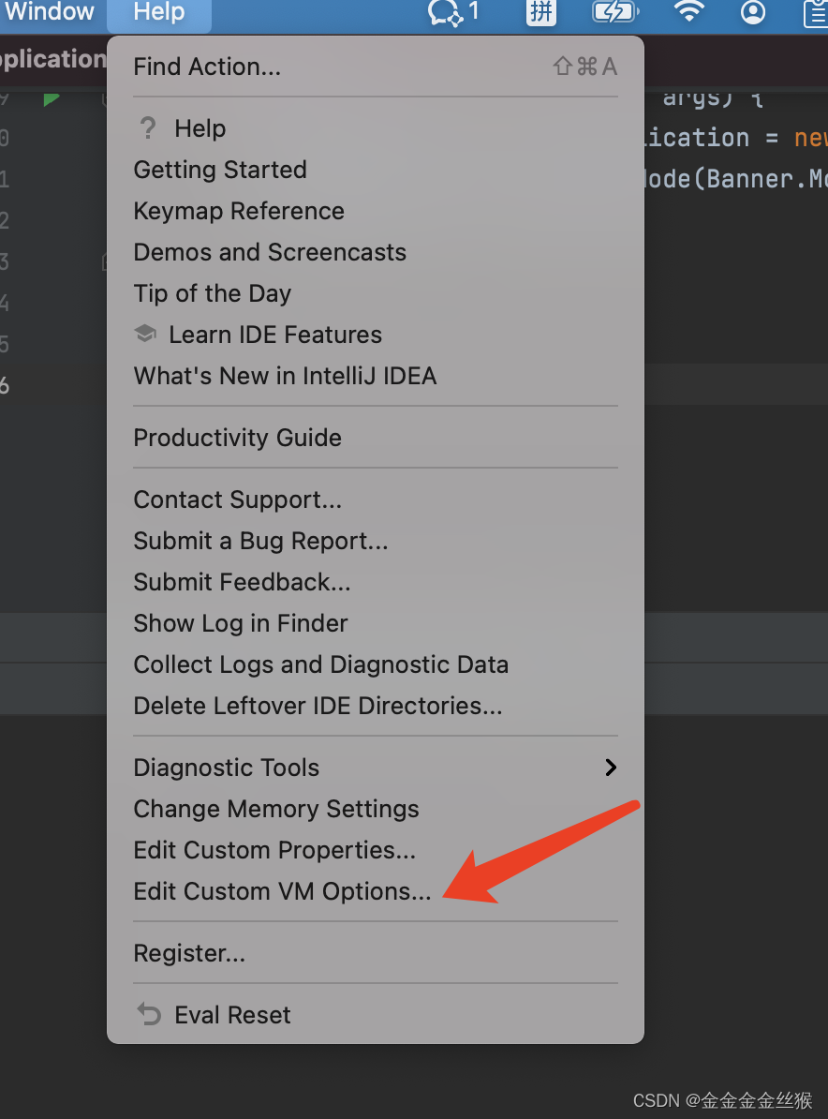This screenshot has height=1119, width=828.
Task: Click Submit a Bug Report
Action: (260, 541)
